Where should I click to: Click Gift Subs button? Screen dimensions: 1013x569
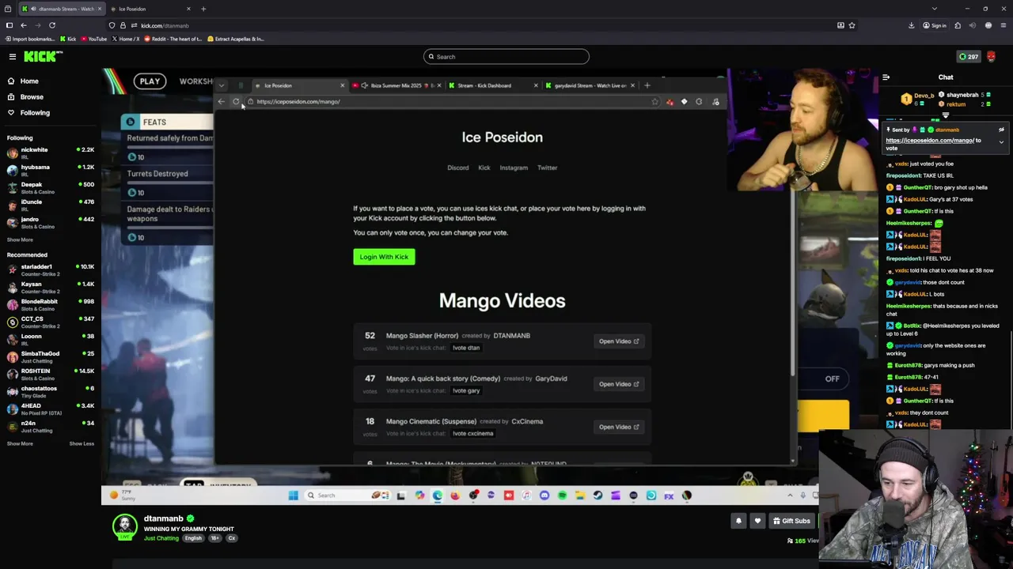(791, 521)
